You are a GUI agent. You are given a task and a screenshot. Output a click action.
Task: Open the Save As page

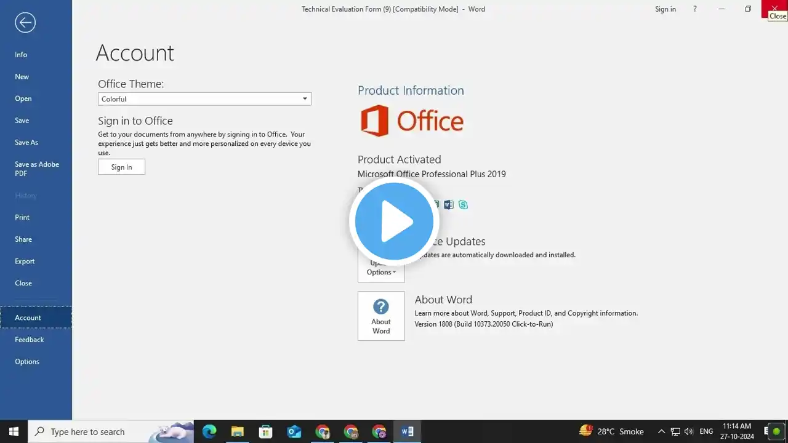tap(26, 142)
